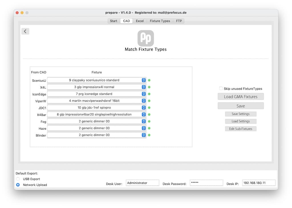Click green status dot next to SceniusU

click(x=149, y=80)
